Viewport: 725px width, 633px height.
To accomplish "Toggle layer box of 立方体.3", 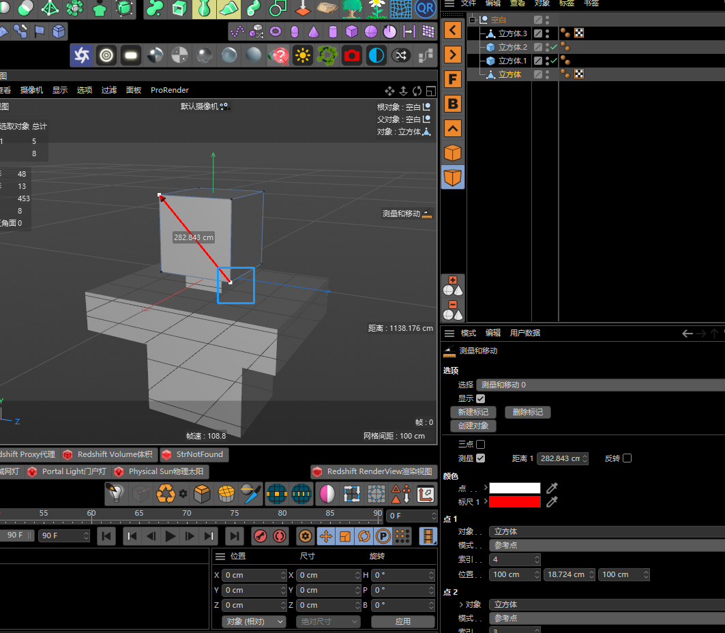I will 537,33.
